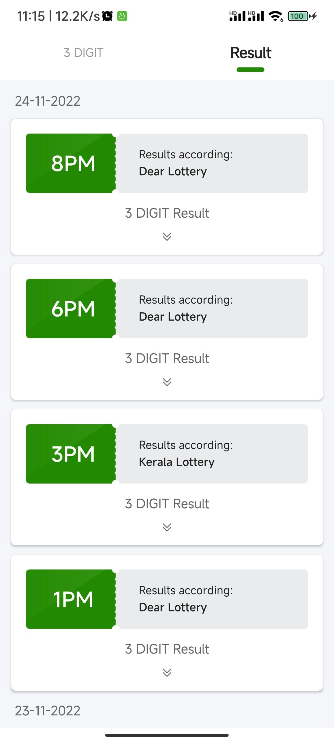The width and height of the screenshot is (334, 742).
Task: Click 3 DIGIT Result under 8PM
Action: coord(167,213)
